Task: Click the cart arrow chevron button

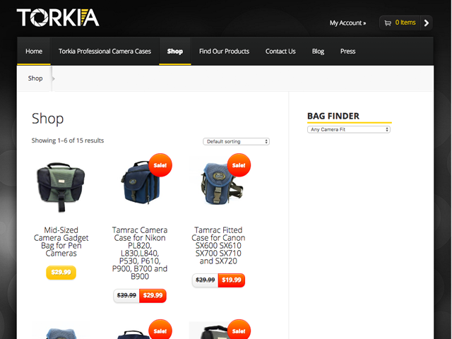Action: tap(427, 23)
